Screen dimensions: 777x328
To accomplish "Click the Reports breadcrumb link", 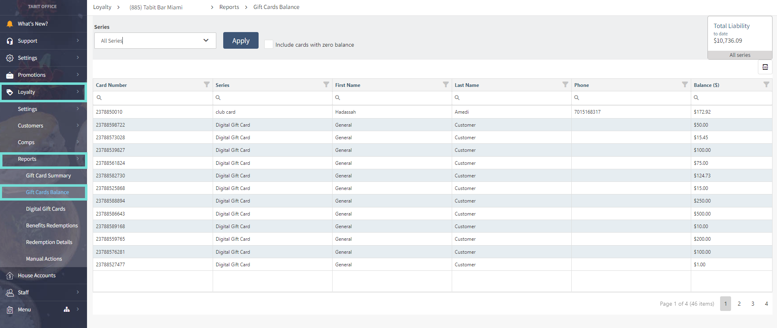I will (x=229, y=7).
